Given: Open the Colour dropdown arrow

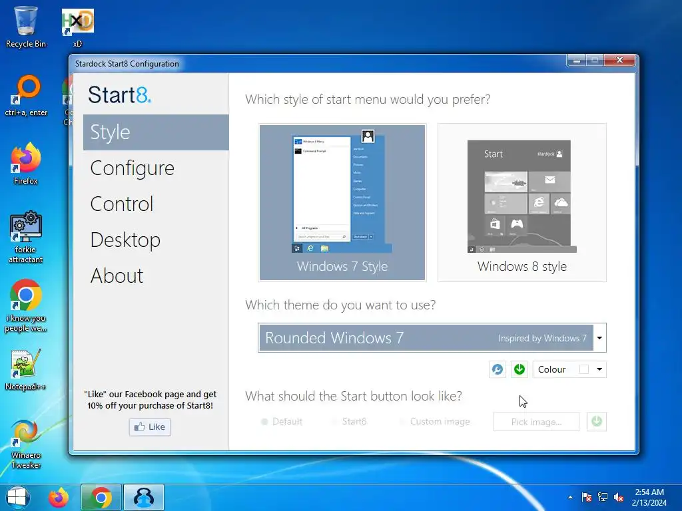Looking at the screenshot, I should [x=599, y=369].
